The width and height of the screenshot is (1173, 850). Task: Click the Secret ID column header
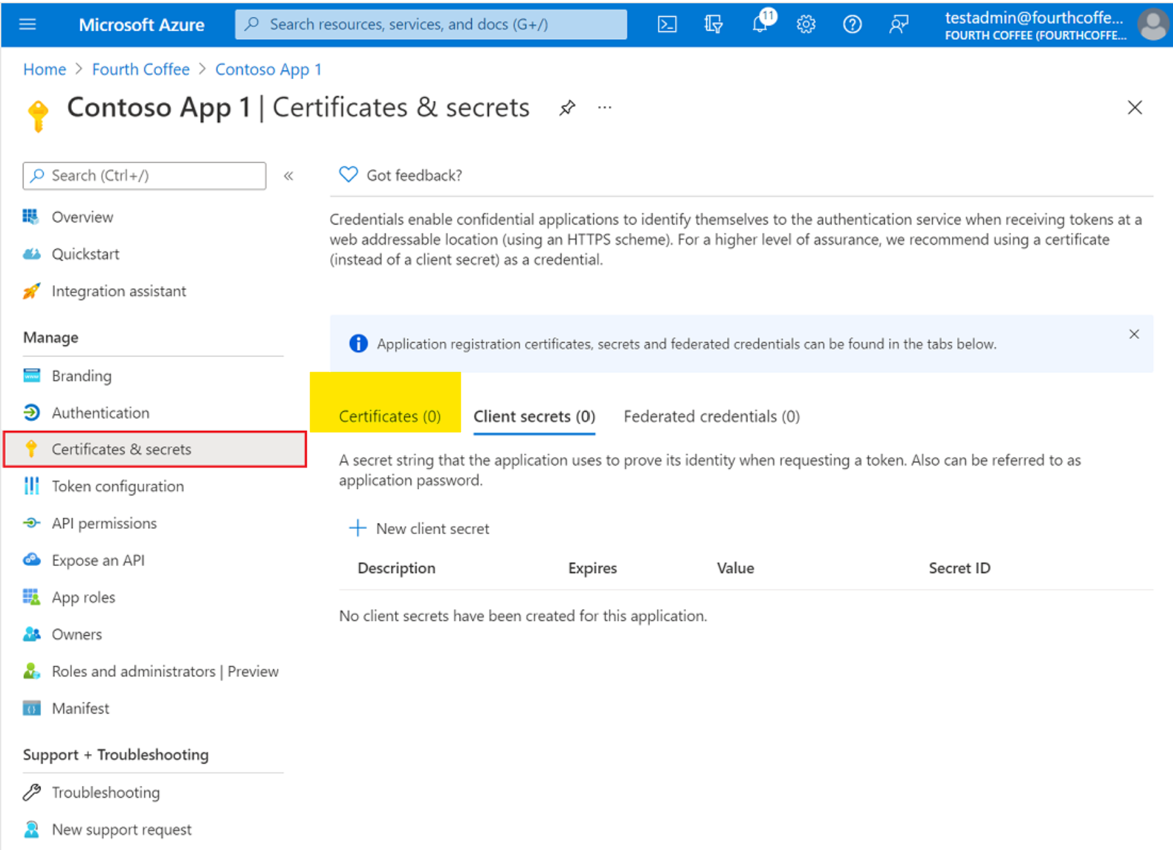[959, 568]
